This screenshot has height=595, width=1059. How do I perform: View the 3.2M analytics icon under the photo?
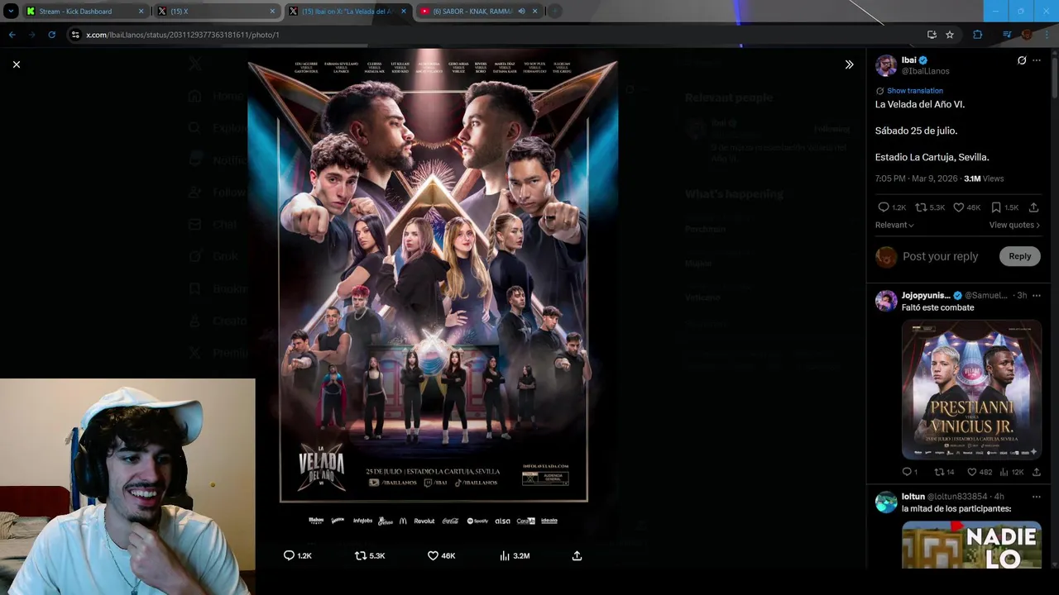coord(514,556)
